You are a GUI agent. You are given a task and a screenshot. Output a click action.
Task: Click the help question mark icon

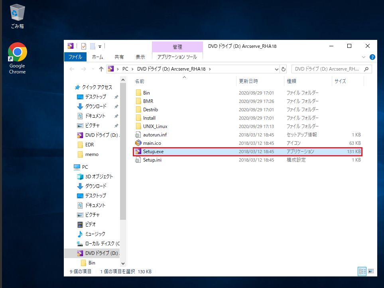[372, 57]
